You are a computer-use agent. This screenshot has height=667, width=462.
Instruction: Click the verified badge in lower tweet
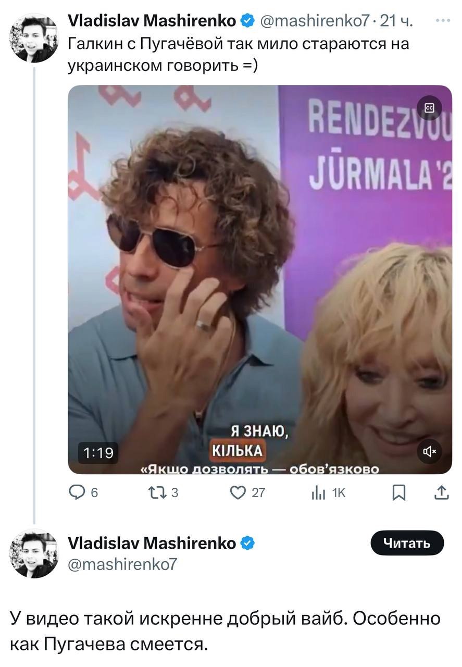pos(248,544)
